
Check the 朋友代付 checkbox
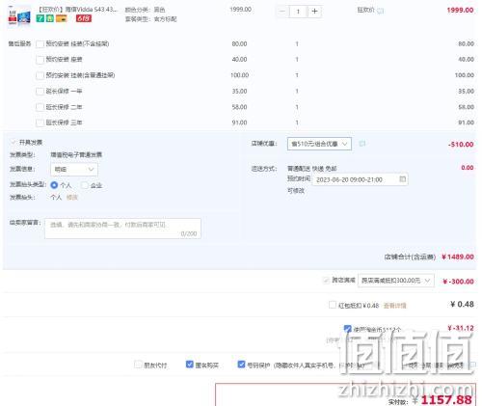pyautogui.click(x=138, y=365)
